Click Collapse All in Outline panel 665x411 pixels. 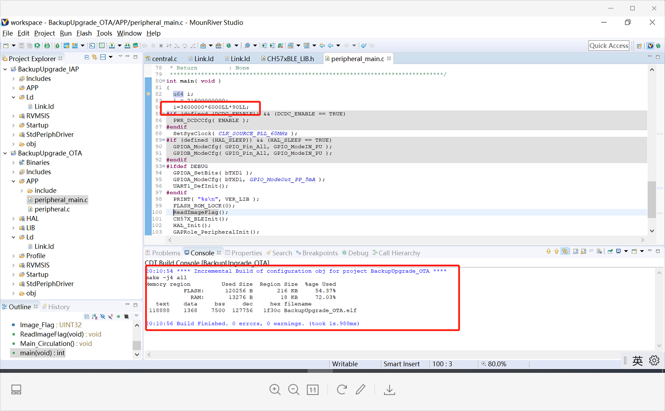click(87, 316)
